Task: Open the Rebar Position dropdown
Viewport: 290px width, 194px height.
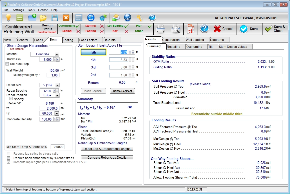Action: click(57, 95)
